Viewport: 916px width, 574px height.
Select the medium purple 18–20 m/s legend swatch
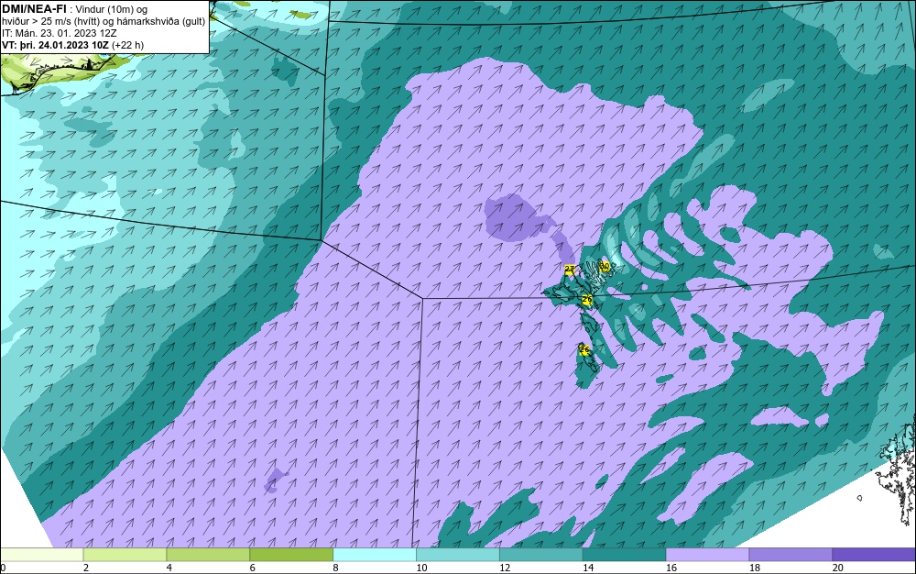coord(791,555)
